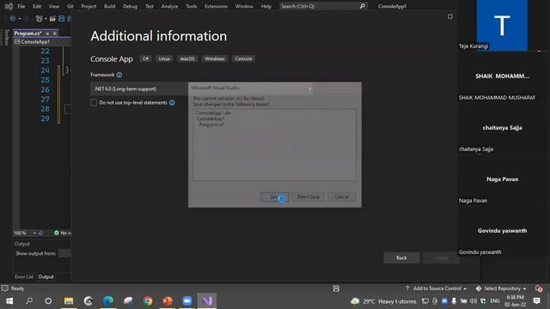Switch to the Error List tab
Screen dimensions: 550x309
point(24,276)
